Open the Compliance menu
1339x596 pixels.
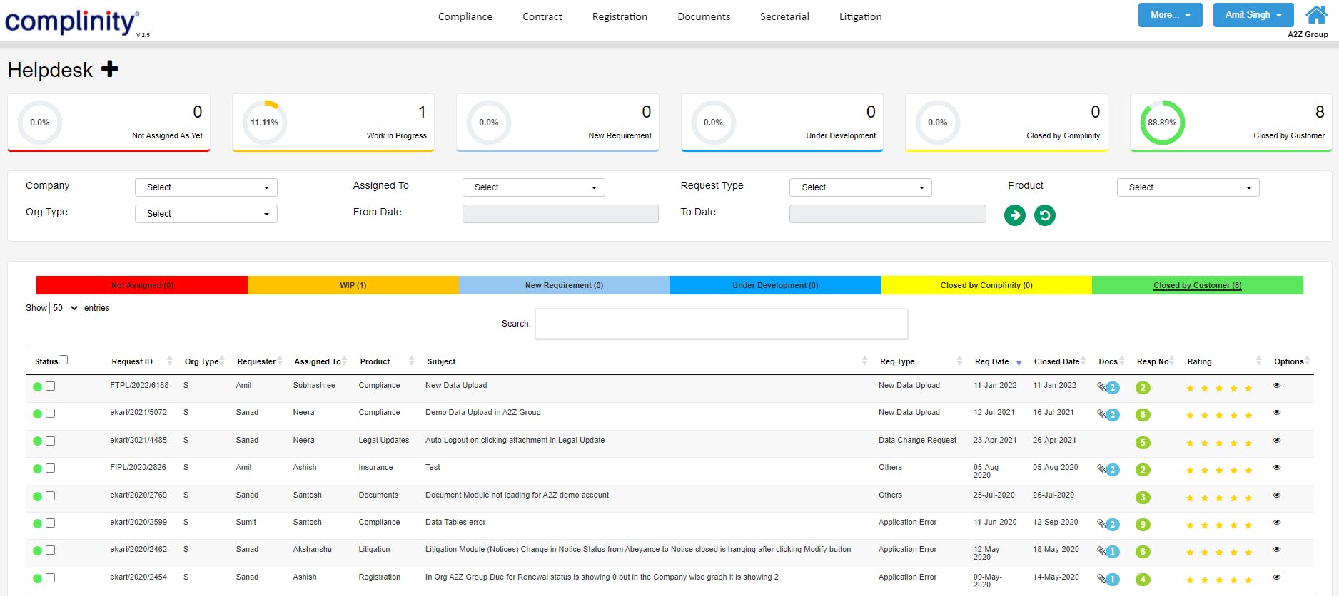click(465, 16)
